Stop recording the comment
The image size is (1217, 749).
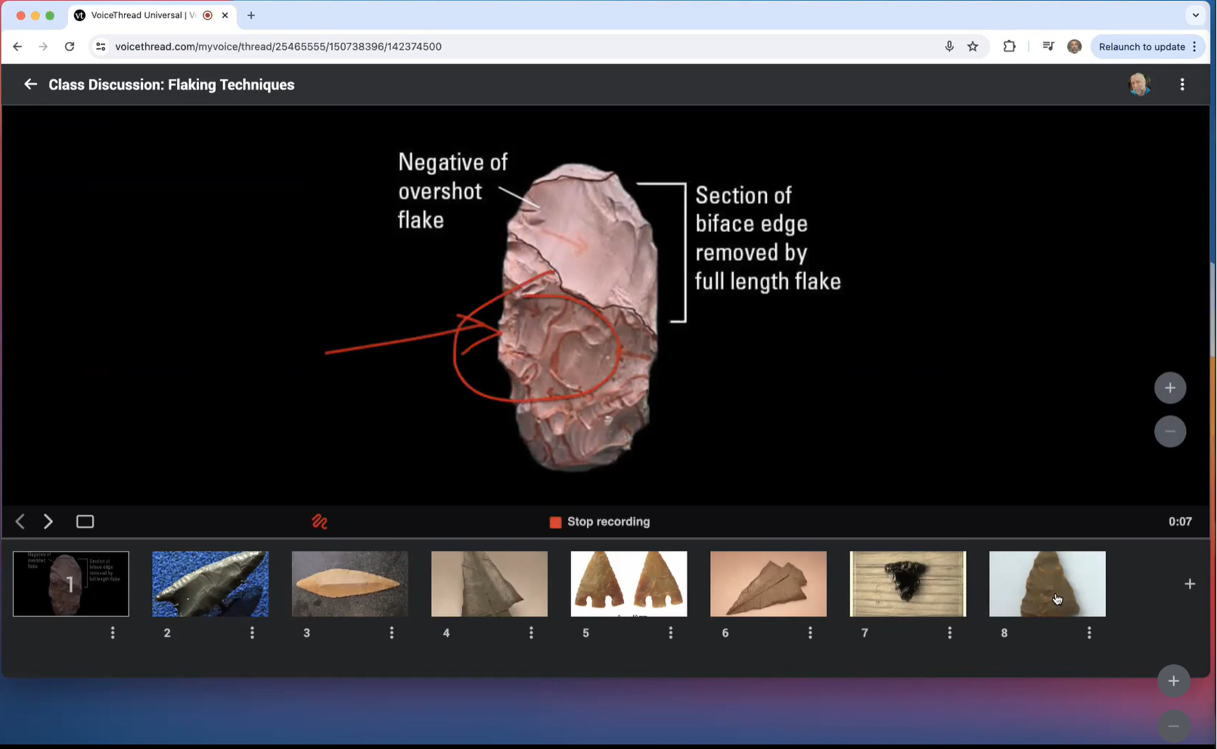(x=600, y=522)
